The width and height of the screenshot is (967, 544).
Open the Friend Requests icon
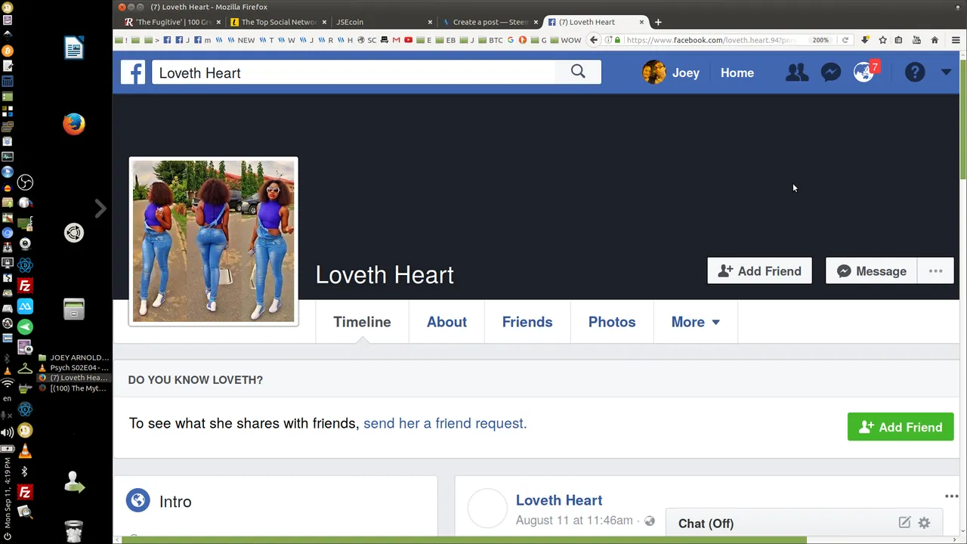tap(796, 73)
